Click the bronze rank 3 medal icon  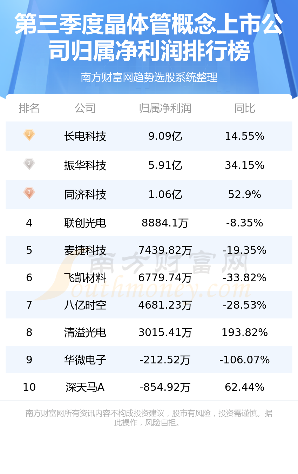(x=29, y=193)
